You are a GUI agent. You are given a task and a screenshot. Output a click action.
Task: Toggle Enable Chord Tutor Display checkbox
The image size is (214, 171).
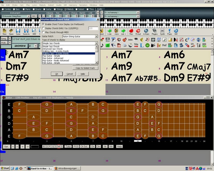[43, 24]
